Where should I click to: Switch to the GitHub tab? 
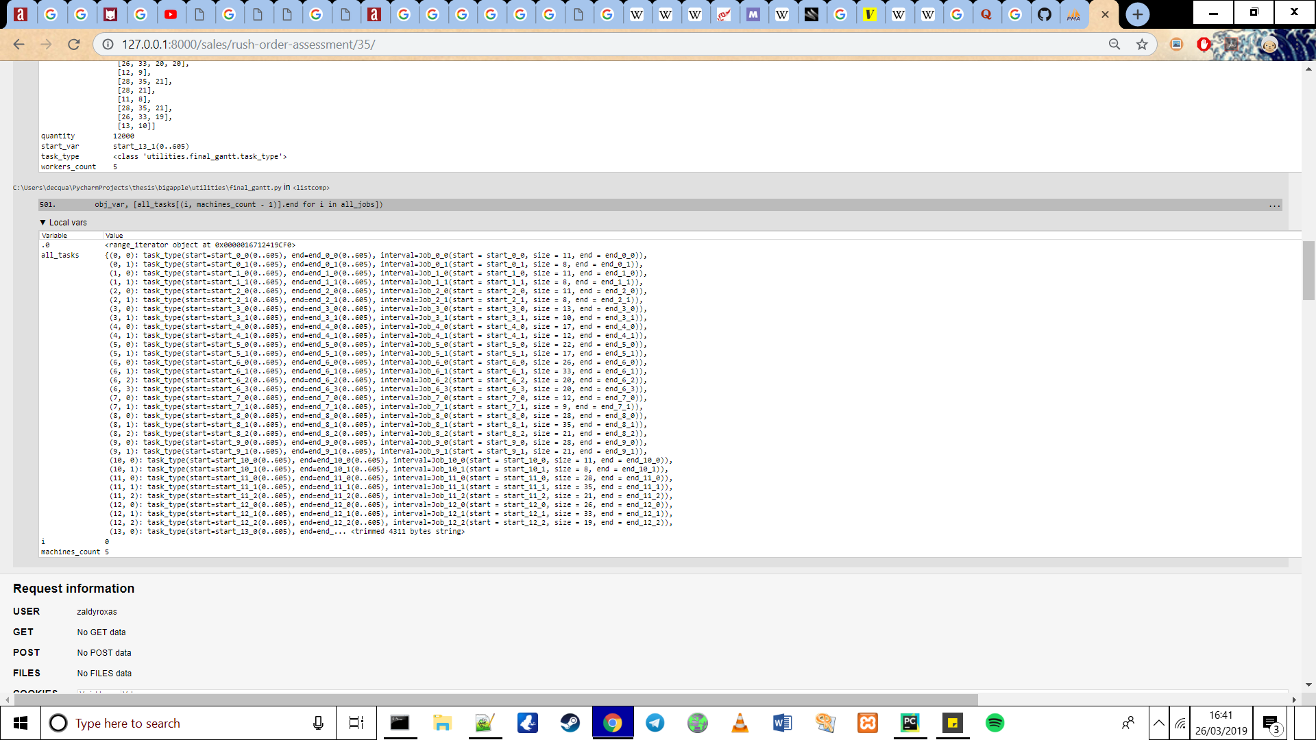point(1046,14)
